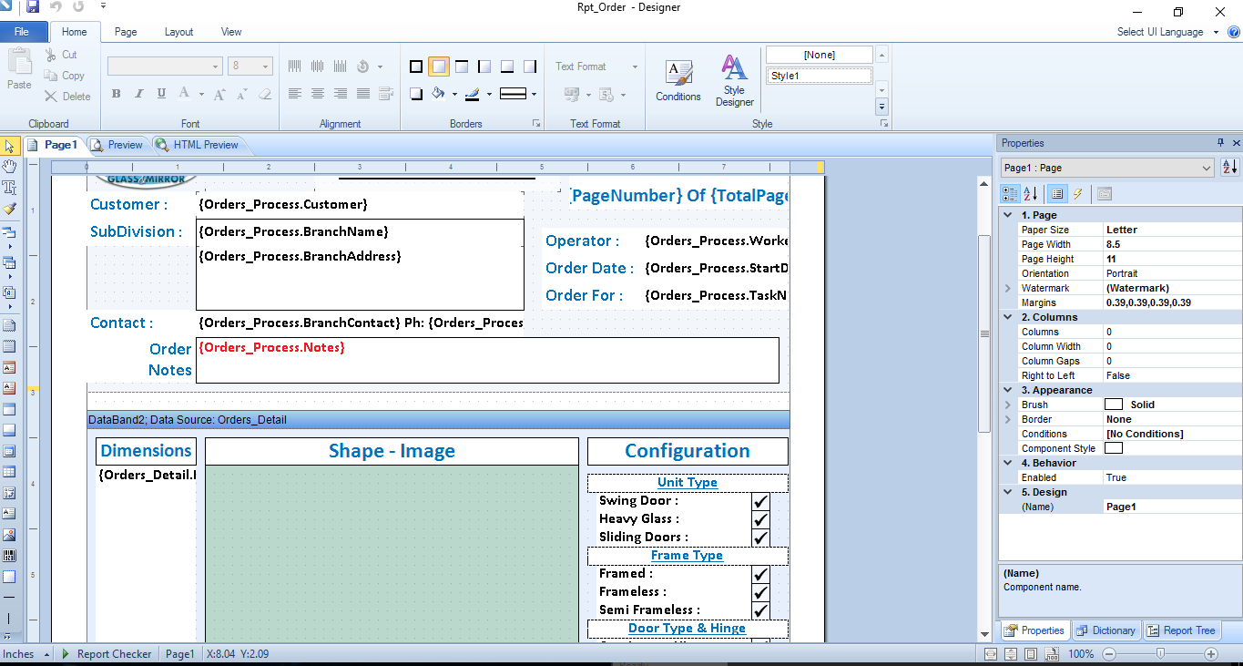The width and height of the screenshot is (1243, 666).
Task: Apply Underline formatting
Action: click(161, 94)
